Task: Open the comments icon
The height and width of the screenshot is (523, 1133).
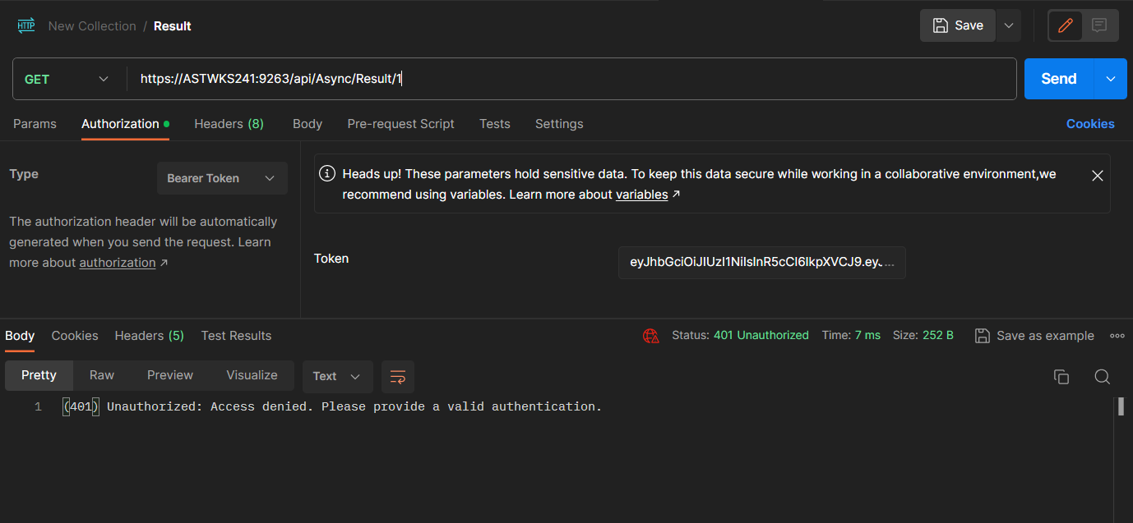Action: [x=1099, y=25]
